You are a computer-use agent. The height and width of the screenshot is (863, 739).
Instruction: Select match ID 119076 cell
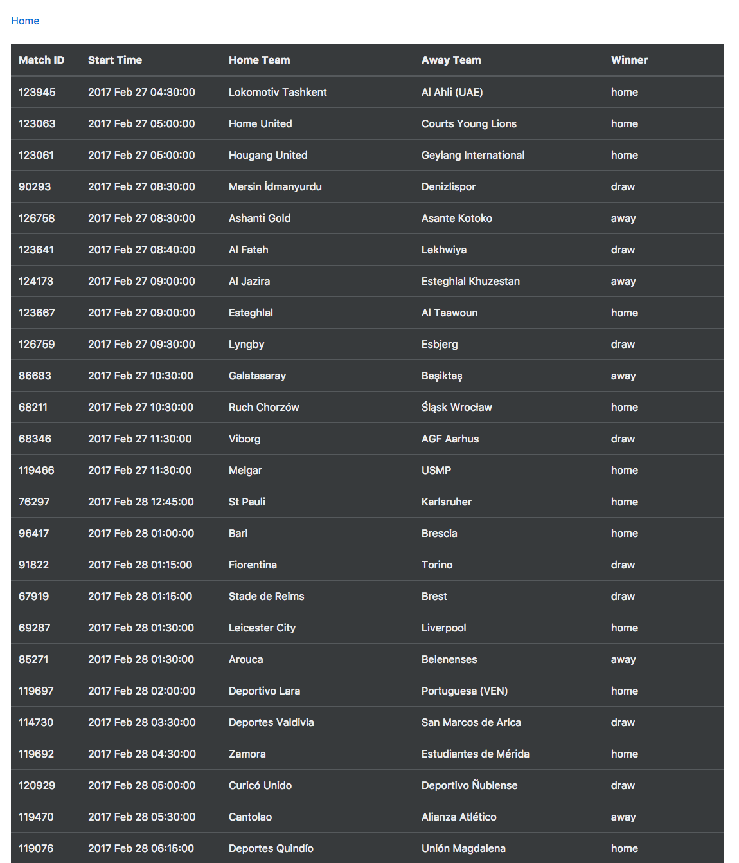(36, 848)
